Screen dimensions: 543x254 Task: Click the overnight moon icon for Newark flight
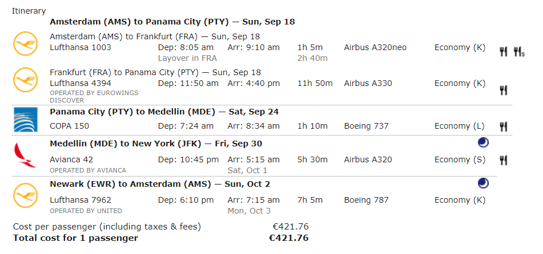(483, 183)
